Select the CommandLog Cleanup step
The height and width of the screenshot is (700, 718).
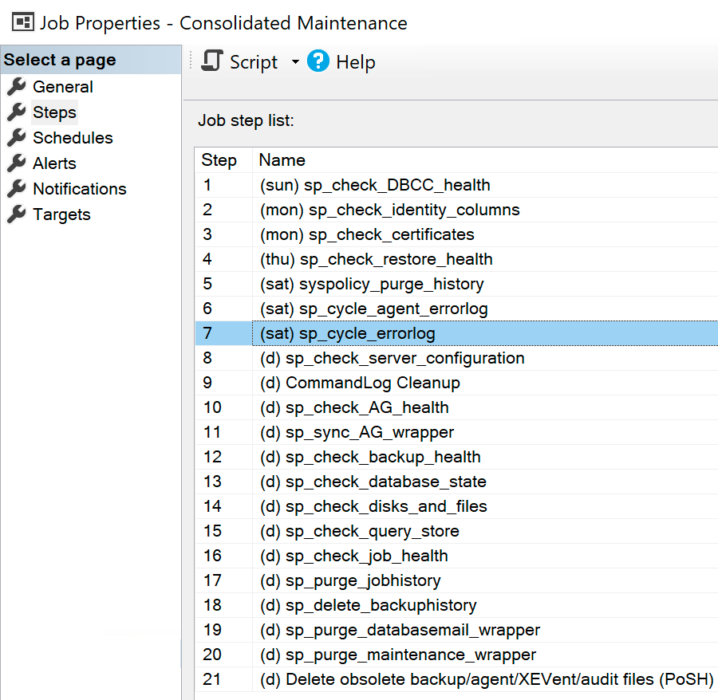tap(456, 383)
